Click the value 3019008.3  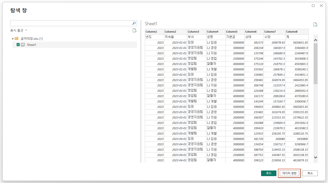301,59
